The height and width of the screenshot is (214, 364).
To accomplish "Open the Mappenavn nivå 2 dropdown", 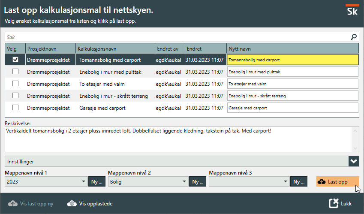I will [x=184, y=182].
